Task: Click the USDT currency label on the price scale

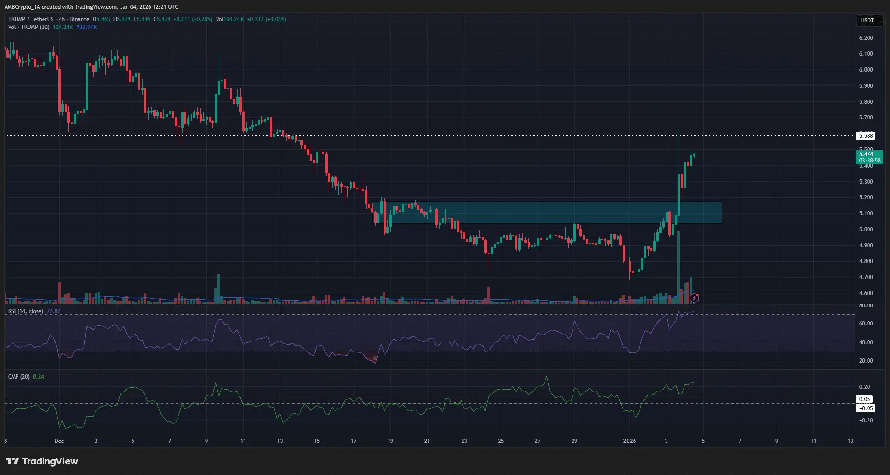Action: tap(869, 20)
